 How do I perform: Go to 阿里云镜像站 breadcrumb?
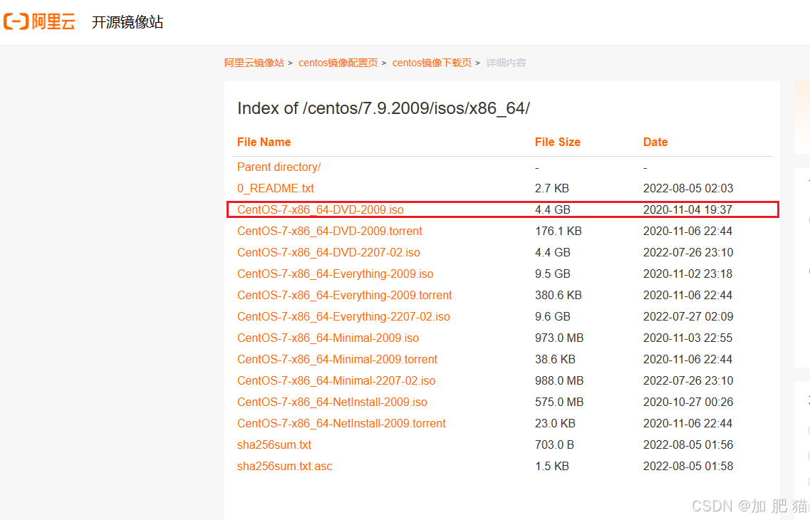tap(254, 63)
